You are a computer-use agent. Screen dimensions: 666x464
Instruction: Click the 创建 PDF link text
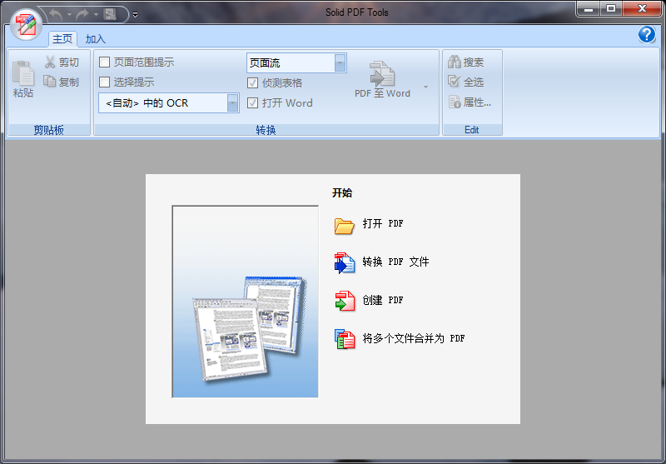point(383,300)
